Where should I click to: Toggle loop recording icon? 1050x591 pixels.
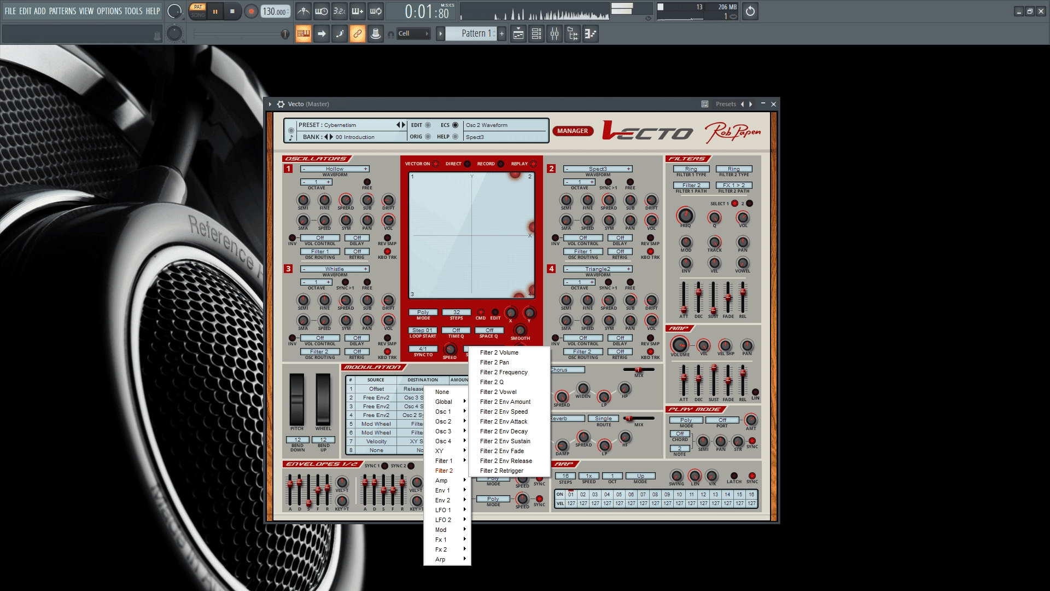(x=376, y=11)
